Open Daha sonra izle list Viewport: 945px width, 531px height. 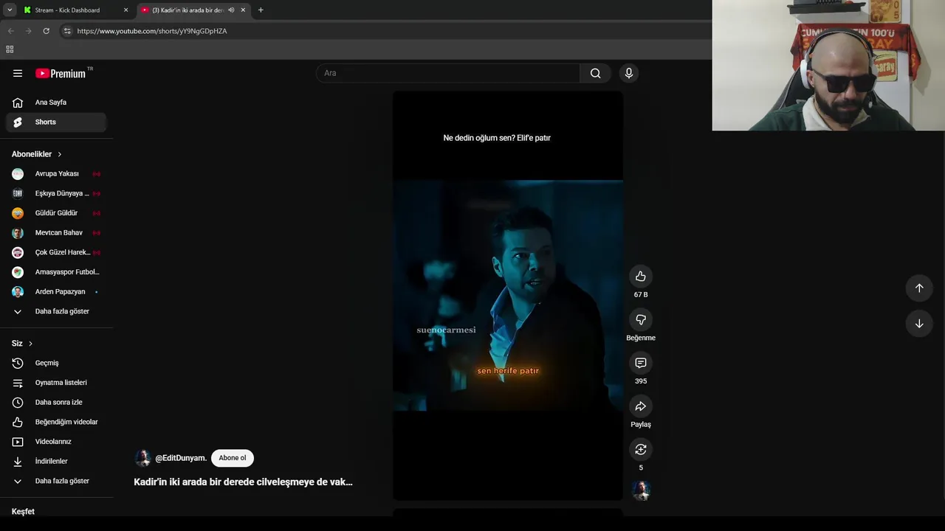56,403
